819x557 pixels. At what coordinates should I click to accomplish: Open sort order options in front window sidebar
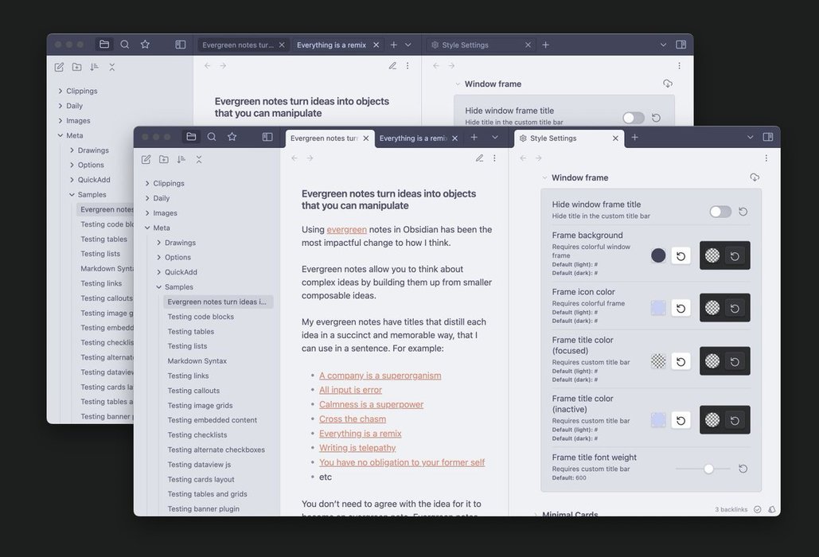tap(181, 159)
